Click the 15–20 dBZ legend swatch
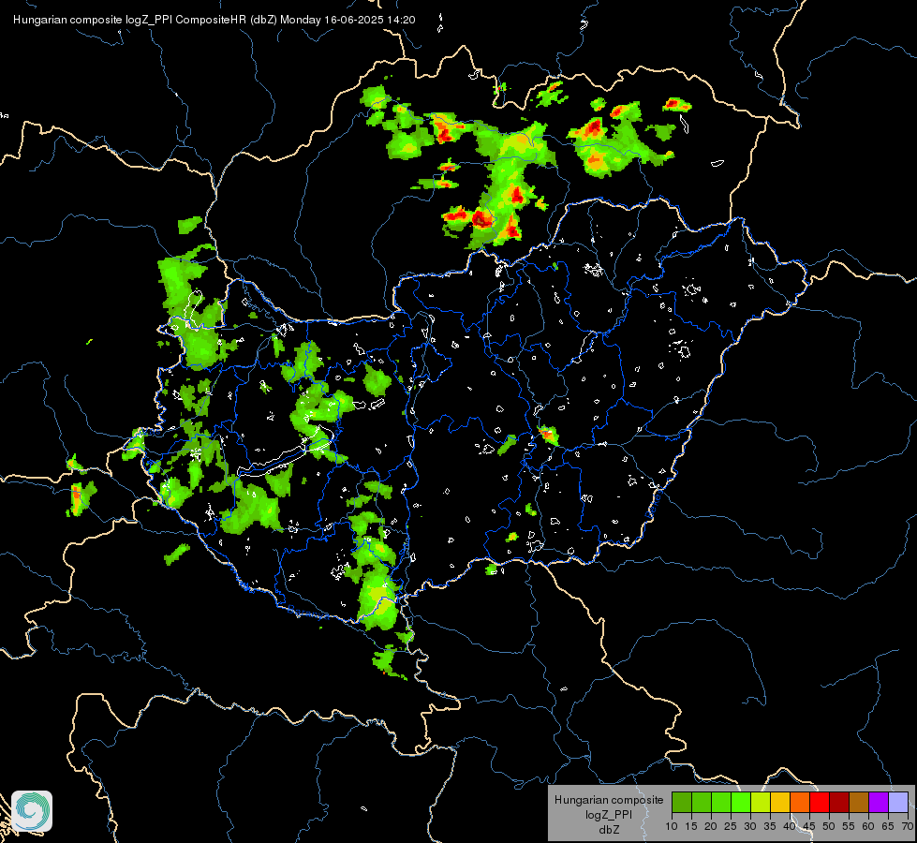Viewport: 917px width, 843px height. [702, 802]
